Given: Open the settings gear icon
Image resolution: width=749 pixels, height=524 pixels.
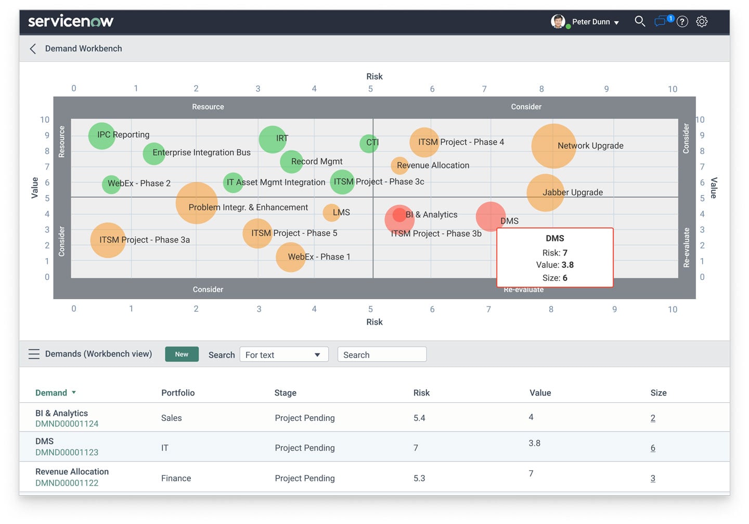Looking at the screenshot, I should coord(702,21).
